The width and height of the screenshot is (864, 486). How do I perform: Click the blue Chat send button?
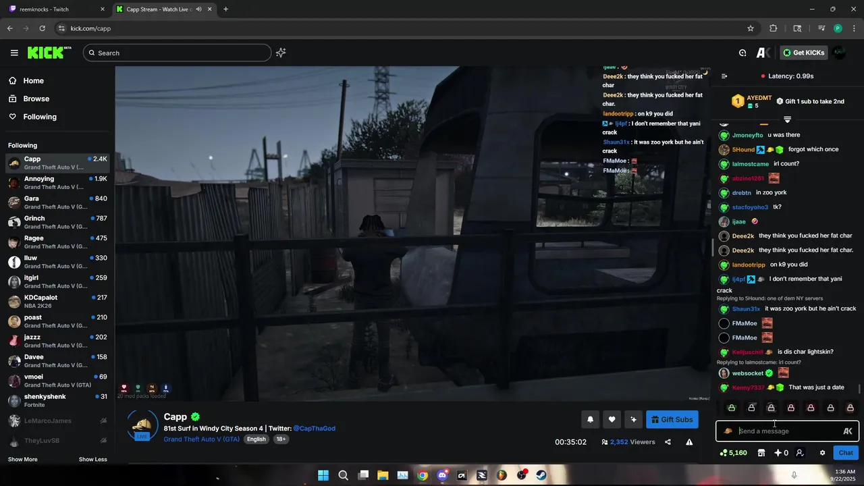coord(846,453)
